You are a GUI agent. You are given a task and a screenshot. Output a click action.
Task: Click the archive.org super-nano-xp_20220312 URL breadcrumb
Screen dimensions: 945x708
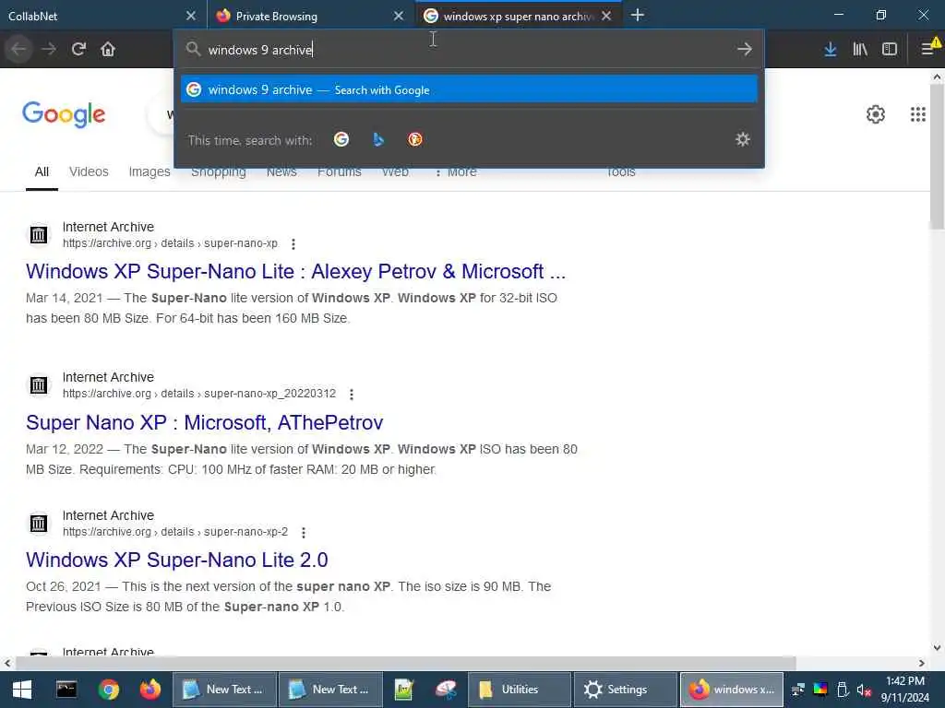[x=199, y=393]
